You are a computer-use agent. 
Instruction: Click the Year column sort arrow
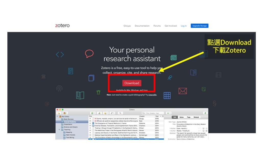161,116
